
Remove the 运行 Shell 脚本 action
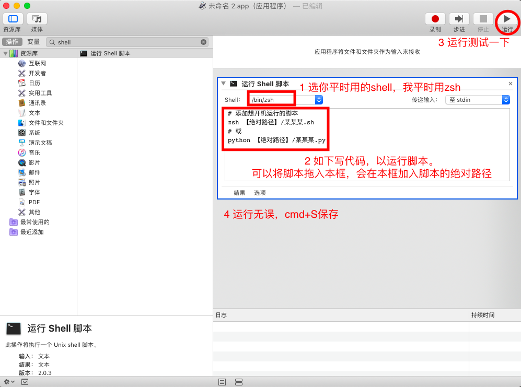(511, 84)
